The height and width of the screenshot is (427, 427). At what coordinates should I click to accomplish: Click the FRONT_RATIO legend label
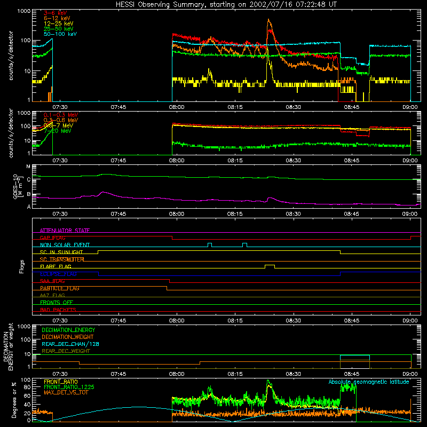click(61, 382)
